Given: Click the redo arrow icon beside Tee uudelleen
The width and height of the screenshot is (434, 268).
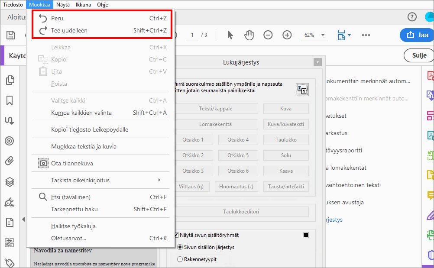Looking at the screenshot, I should (43, 30).
